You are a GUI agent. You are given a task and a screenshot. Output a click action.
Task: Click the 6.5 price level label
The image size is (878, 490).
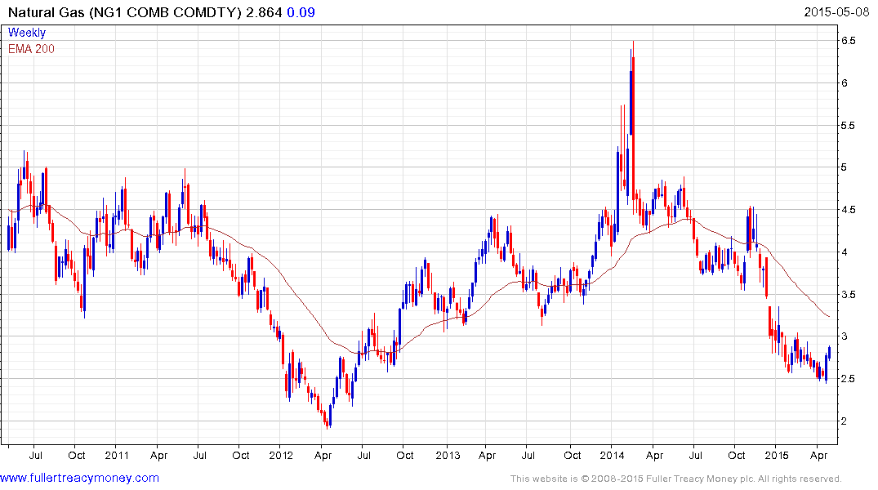pos(848,41)
